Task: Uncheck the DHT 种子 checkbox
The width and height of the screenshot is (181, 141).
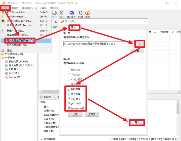Action: click(x=69, y=104)
